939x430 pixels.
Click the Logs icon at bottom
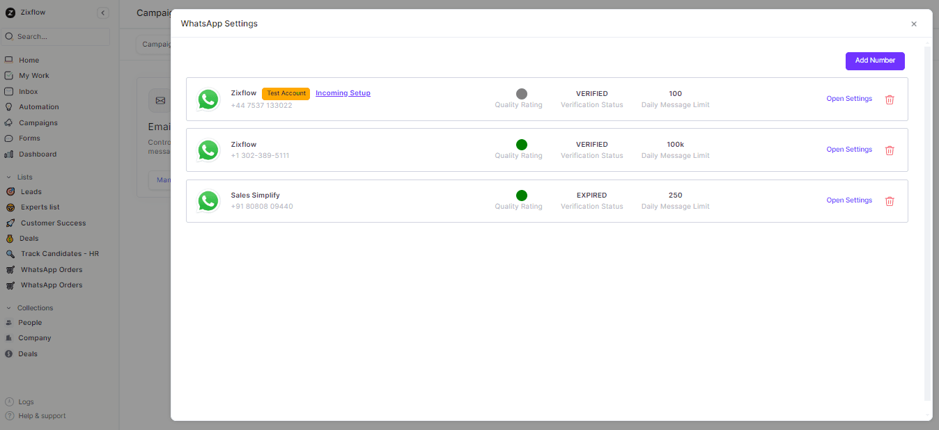(9, 401)
